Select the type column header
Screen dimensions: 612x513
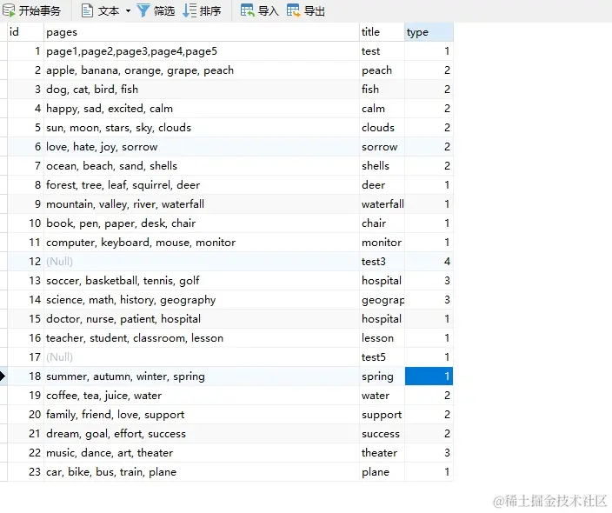pos(429,32)
